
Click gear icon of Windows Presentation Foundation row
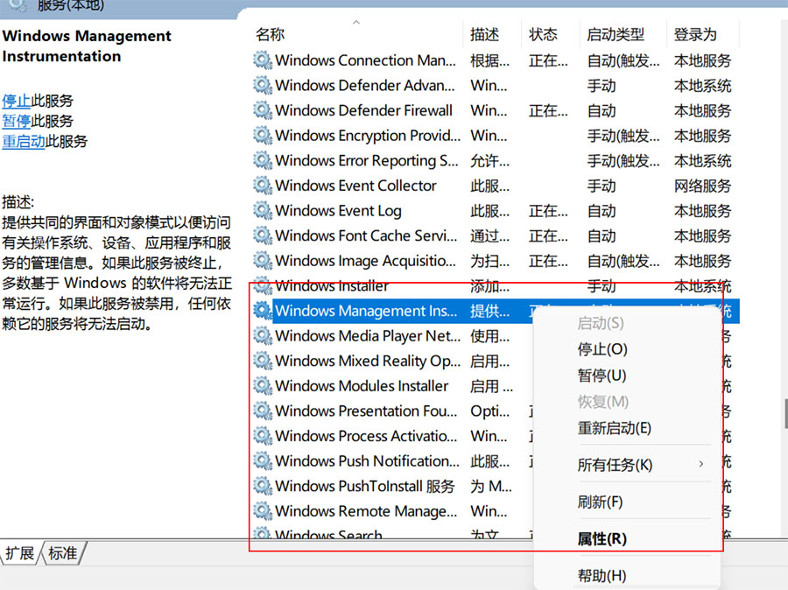pos(263,411)
